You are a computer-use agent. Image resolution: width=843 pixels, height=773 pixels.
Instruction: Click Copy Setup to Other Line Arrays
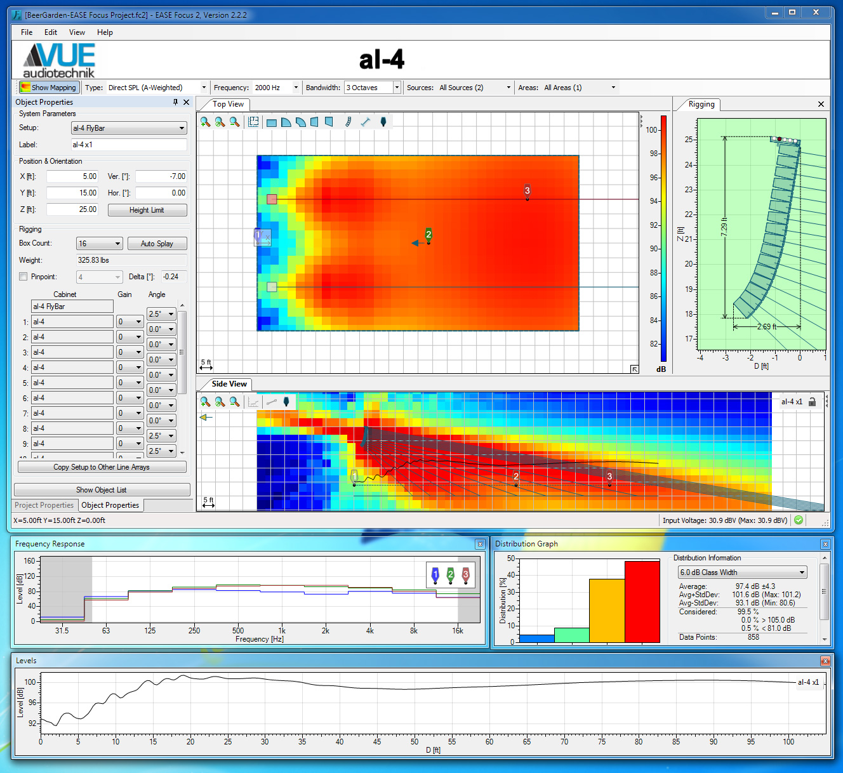coord(102,467)
